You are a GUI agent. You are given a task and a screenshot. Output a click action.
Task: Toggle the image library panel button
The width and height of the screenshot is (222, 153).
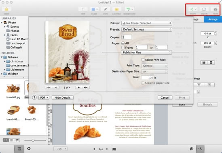click(x=19, y=149)
